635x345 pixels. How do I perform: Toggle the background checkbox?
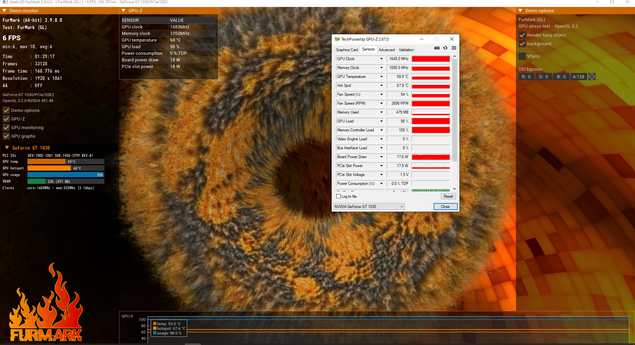coord(522,44)
